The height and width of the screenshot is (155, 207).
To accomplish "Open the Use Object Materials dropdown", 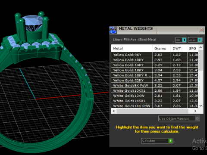I will point(179,118).
